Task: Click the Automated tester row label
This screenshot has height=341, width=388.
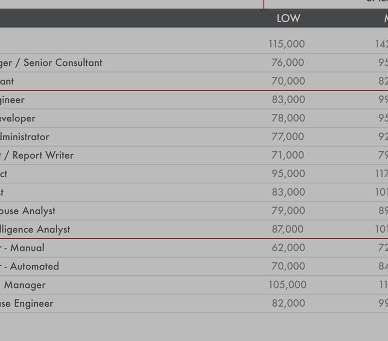Action: (x=30, y=266)
